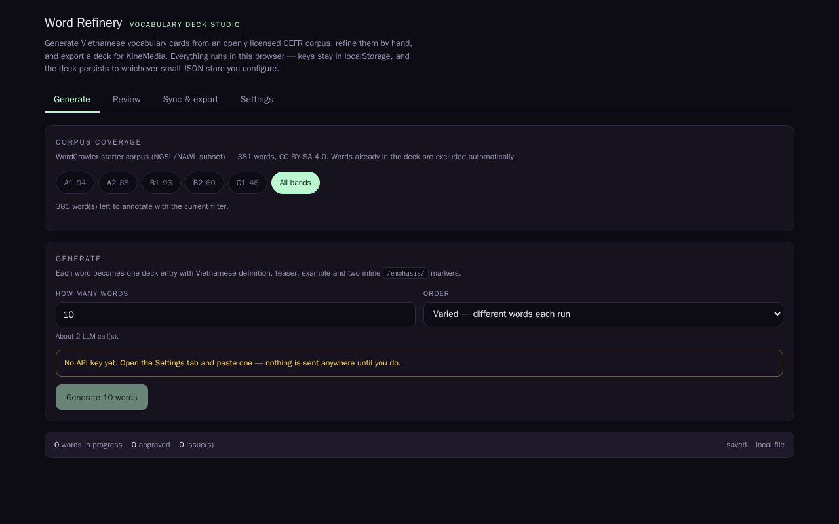
Task: Focus the How Many Words field
Action: 235,314
